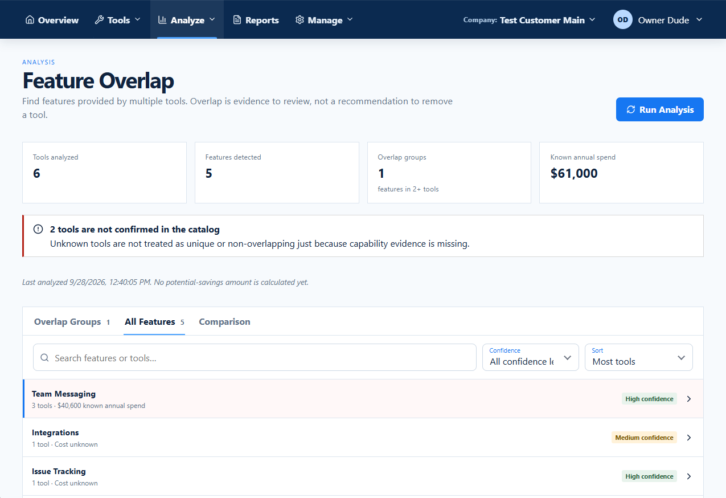
Task: Click the Analyze bar chart icon
Action: click(x=162, y=20)
